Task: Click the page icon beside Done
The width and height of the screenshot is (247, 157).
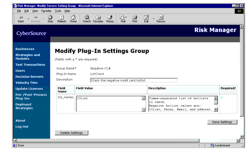Action: [x=15, y=146]
